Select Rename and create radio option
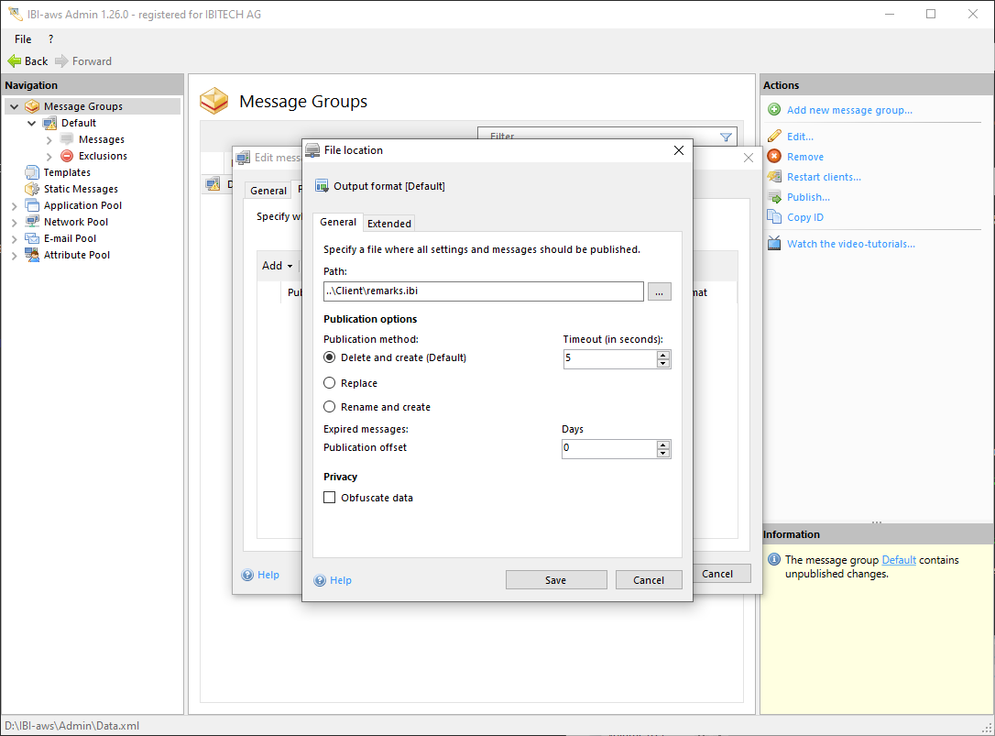The image size is (995, 736). click(330, 407)
